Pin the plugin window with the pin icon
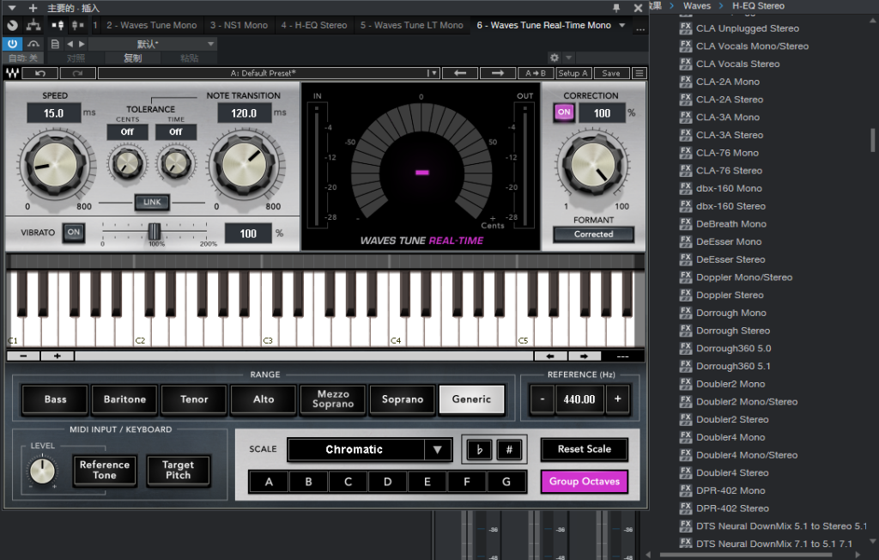Image resolution: width=879 pixels, height=560 pixels. coord(616,8)
